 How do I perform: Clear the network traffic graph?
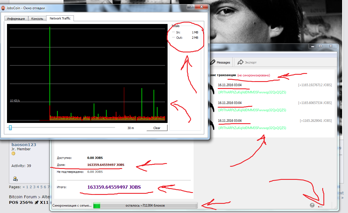157,128
